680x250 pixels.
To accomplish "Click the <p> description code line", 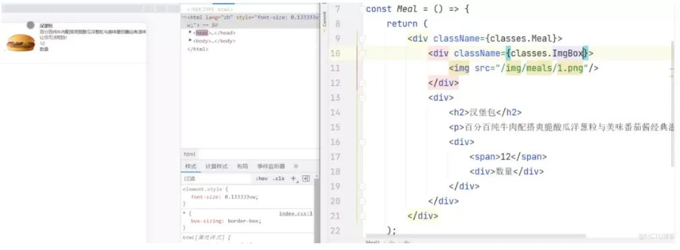I will (562, 127).
